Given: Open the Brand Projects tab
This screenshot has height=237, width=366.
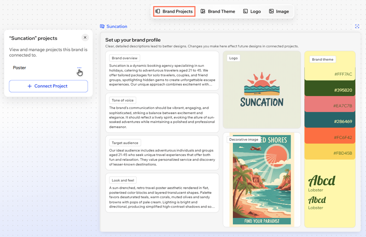Looking at the screenshot, I should 174,12.
